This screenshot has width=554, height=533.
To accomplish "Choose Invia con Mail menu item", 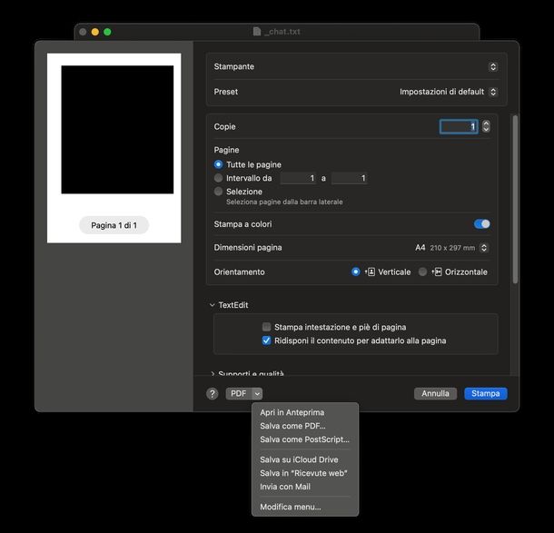I will [285, 487].
